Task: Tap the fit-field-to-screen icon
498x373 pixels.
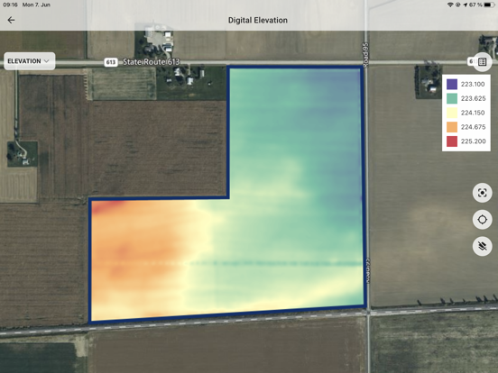Action: [482, 193]
